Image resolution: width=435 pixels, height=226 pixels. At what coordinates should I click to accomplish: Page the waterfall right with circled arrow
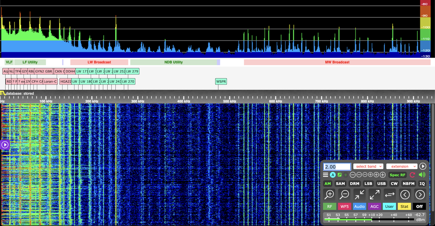(x=420, y=195)
